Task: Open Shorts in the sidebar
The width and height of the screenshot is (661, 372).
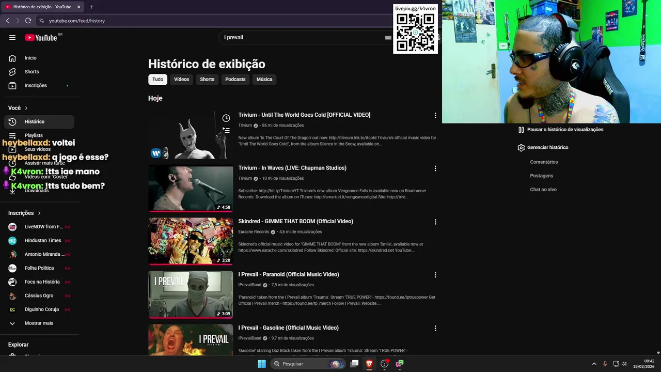Action: 39,72
